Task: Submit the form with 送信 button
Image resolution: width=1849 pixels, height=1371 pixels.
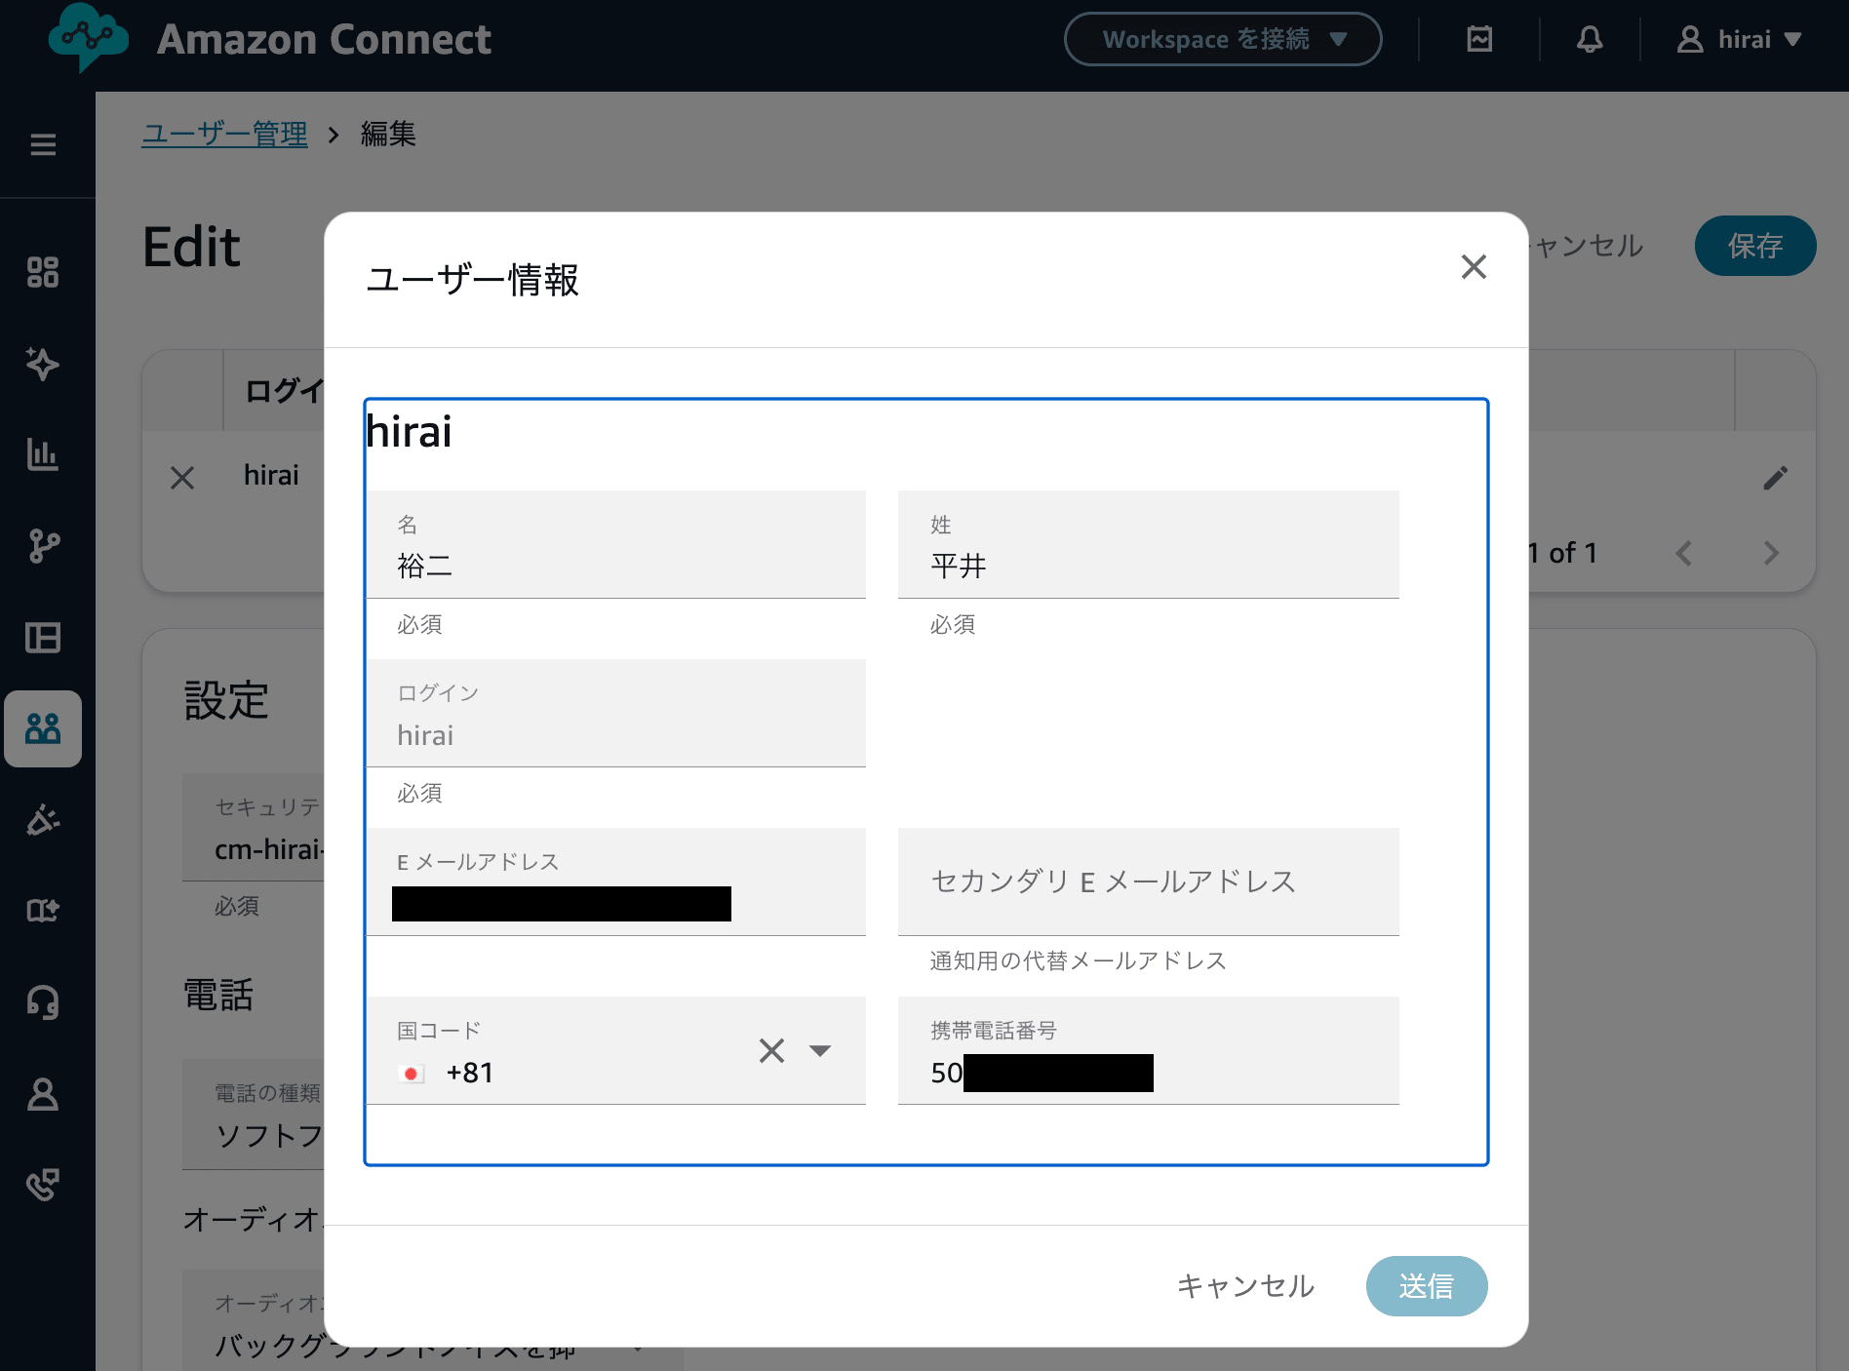Action: click(1426, 1286)
